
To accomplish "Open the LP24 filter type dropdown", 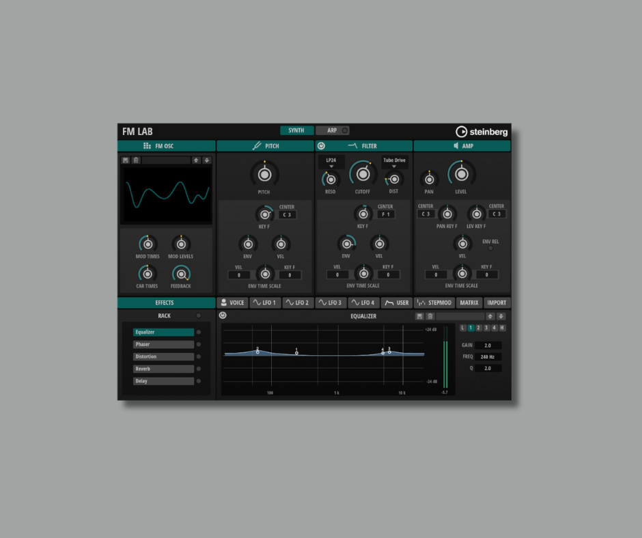I will pyautogui.click(x=331, y=162).
